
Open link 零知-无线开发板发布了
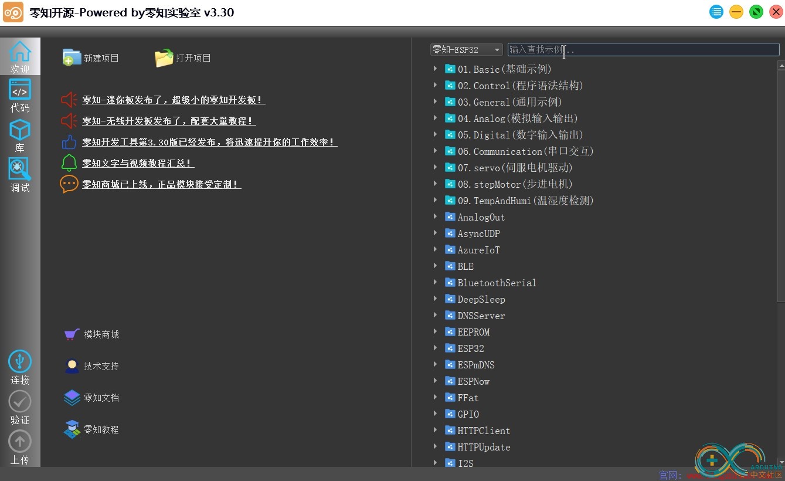tap(169, 121)
